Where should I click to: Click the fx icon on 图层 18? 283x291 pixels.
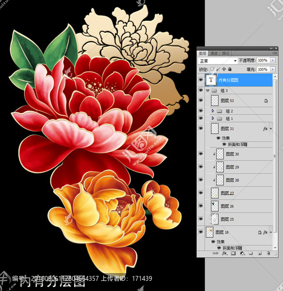265,232
